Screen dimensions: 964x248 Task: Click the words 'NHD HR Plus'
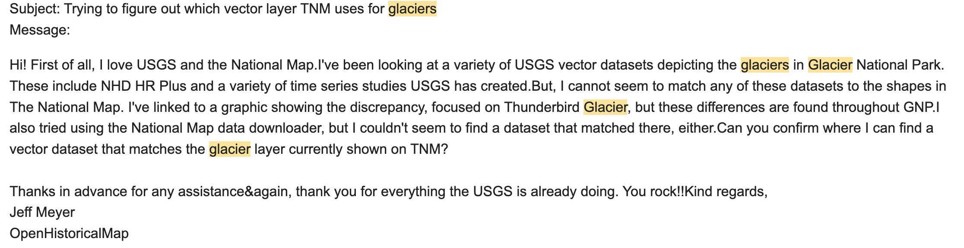tap(143, 86)
